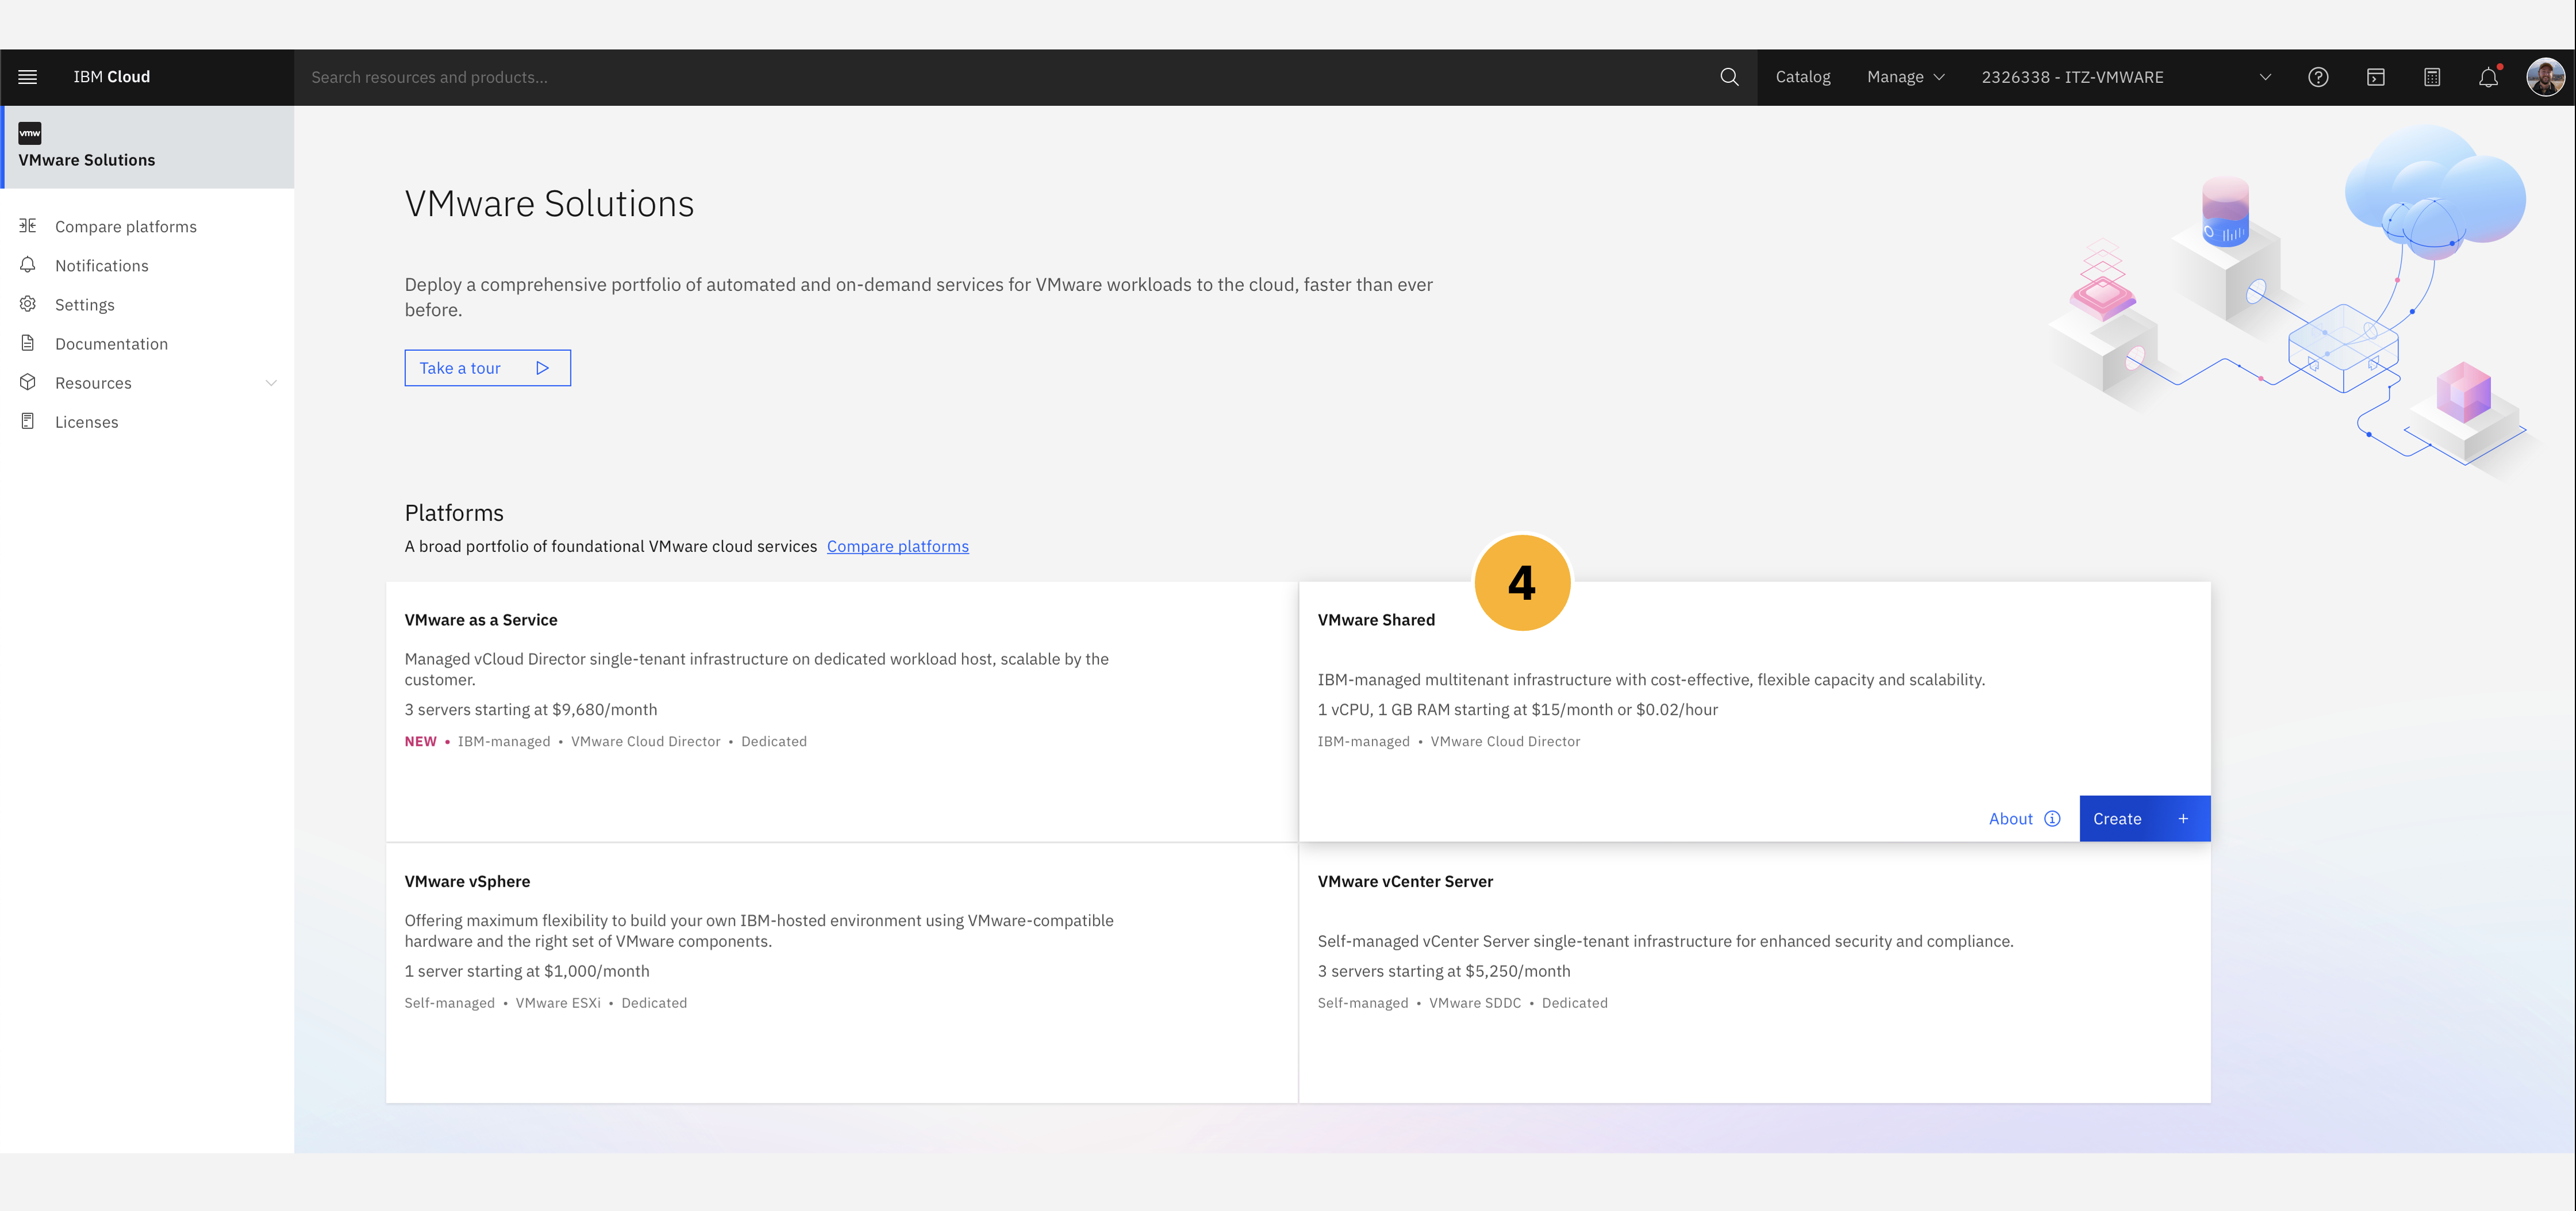Select the Compare platforms icon in sidebar

tap(28, 226)
